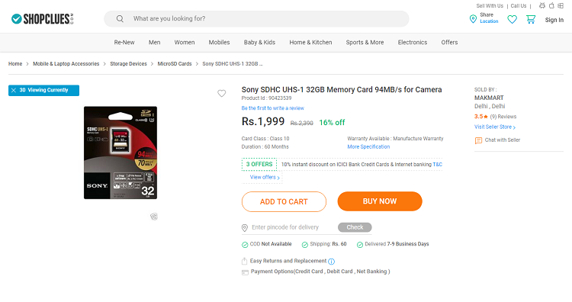The width and height of the screenshot is (572, 302).
Task: Expand View offers
Action: 265,177
